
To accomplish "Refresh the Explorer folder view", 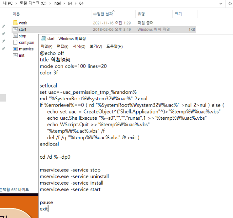I will (x=230, y=3).
